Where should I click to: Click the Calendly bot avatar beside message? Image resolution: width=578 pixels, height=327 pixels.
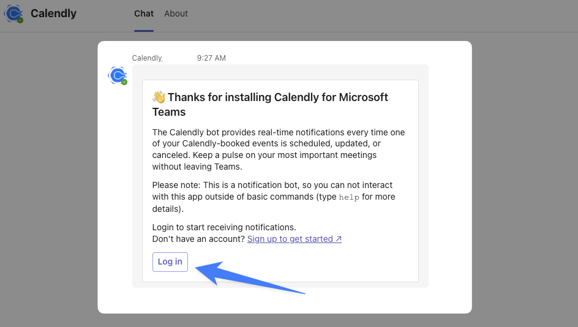pos(117,75)
